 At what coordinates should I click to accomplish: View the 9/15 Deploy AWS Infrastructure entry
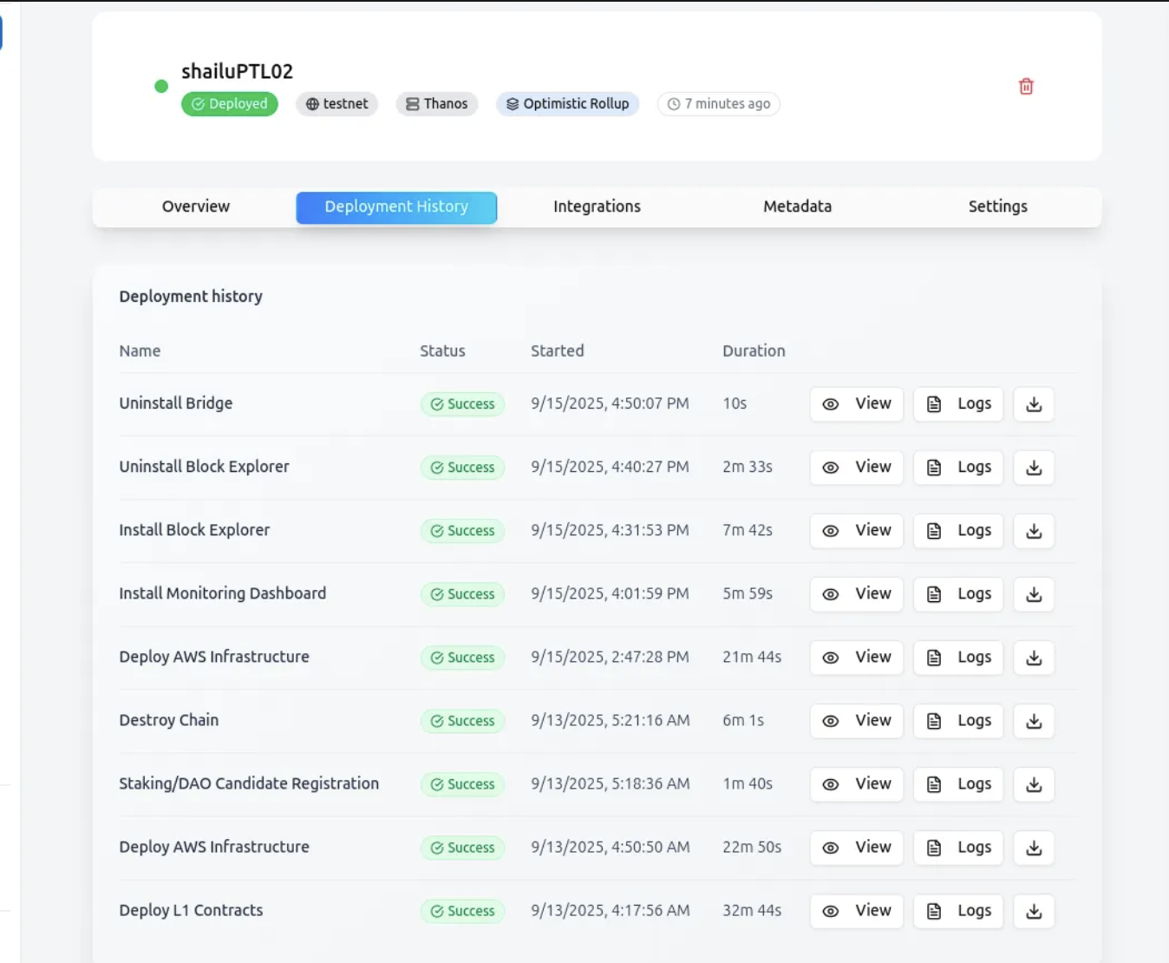(857, 658)
